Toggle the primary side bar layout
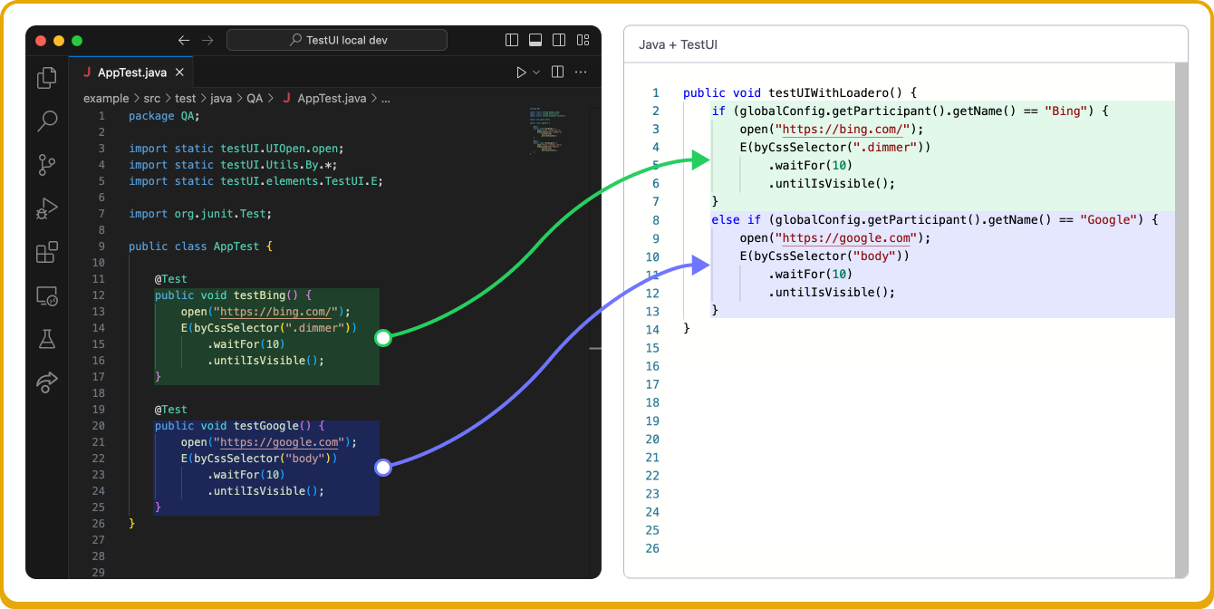This screenshot has height=609, width=1214. pos(512,40)
